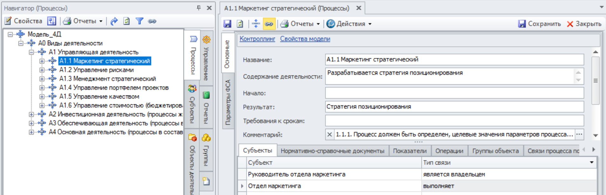
Task: Open the Субъекты side panel tab
Action: pos(192,104)
